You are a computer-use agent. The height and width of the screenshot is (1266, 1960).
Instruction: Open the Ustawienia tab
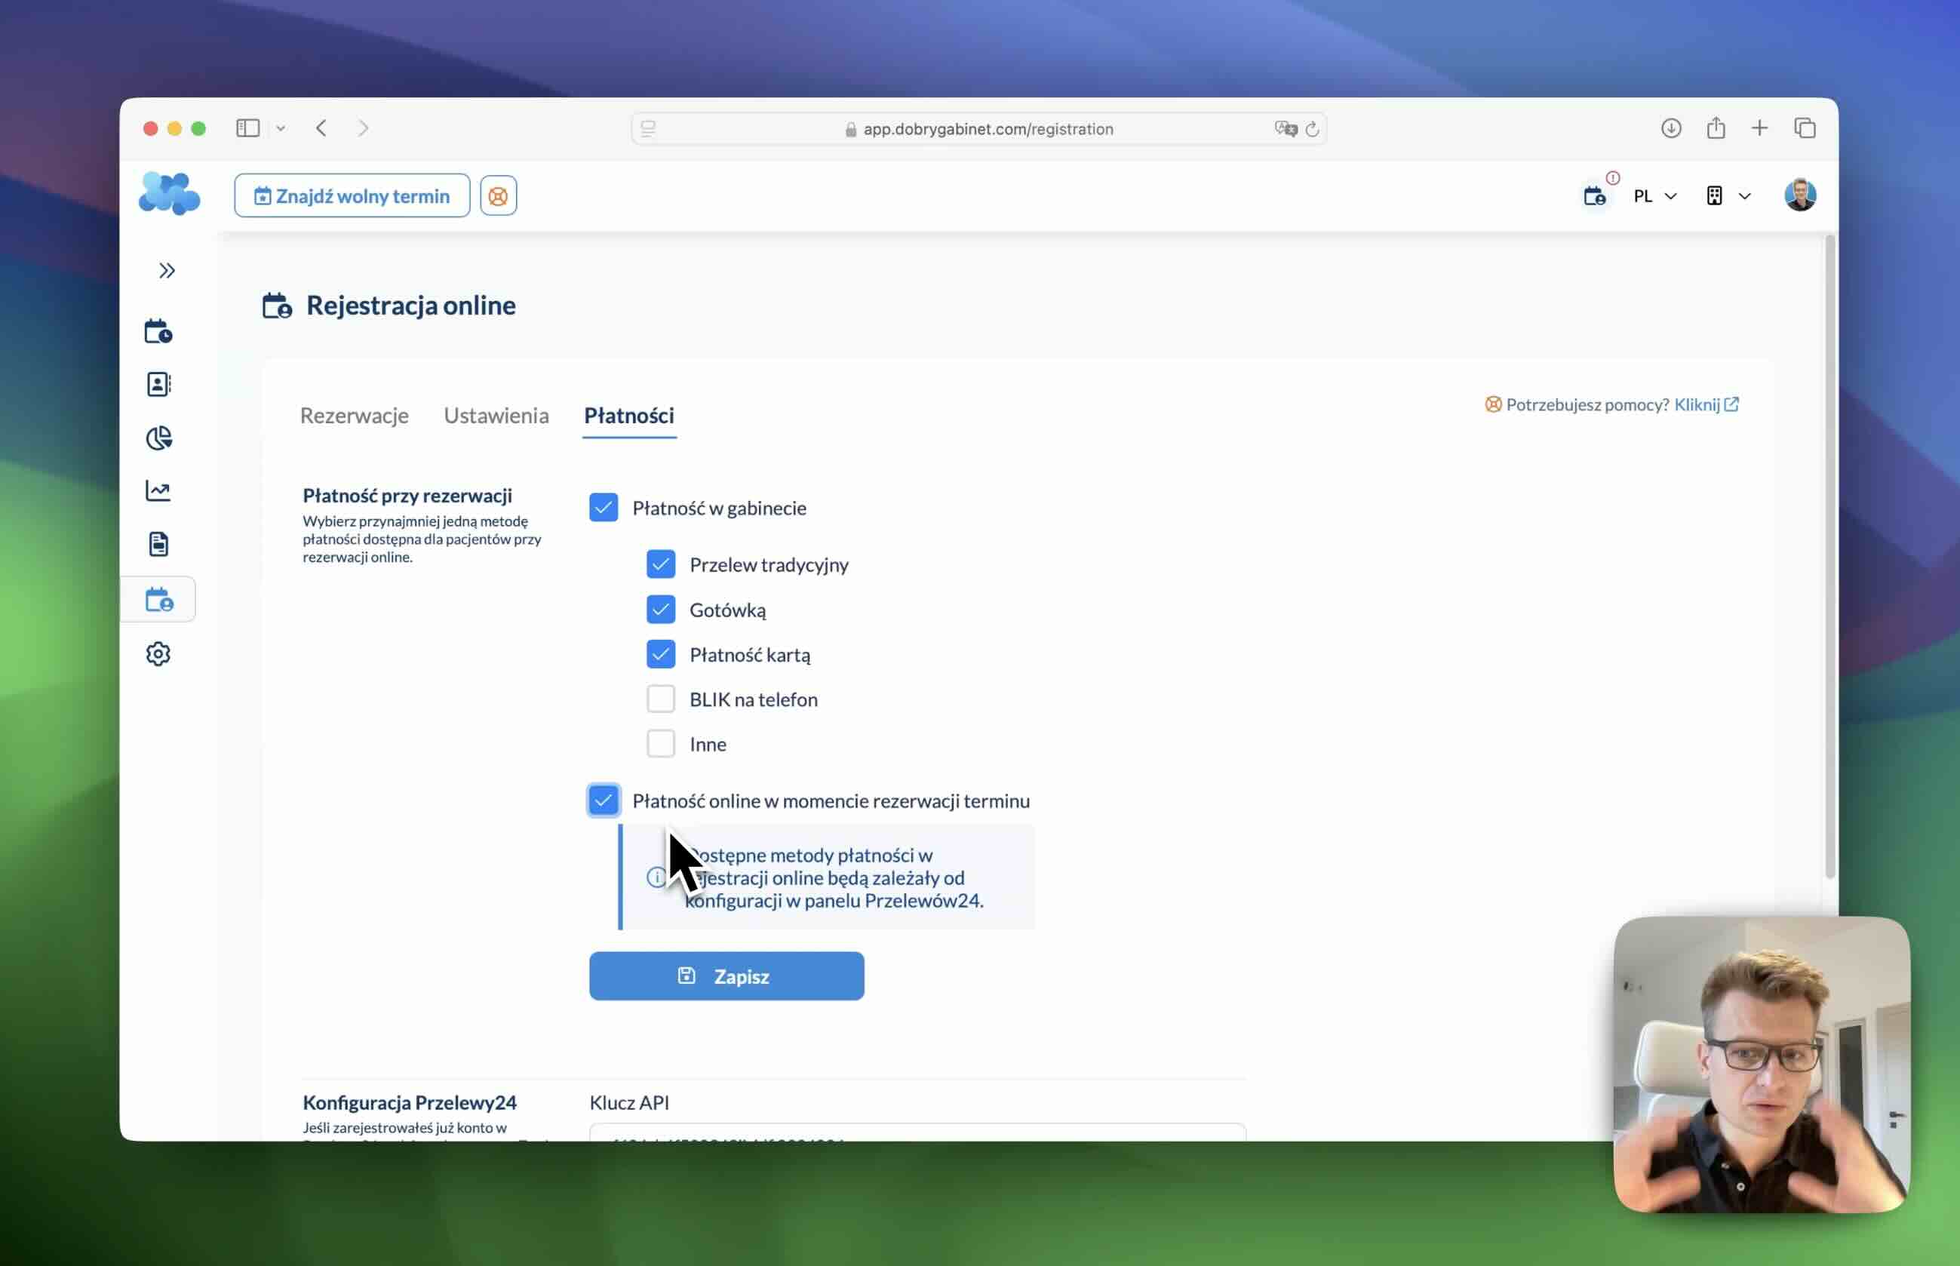(x=496, y=416)
